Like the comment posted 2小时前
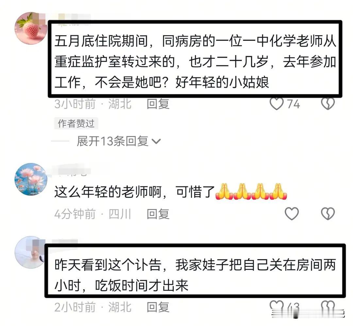Screen dimensions: 353x326 [277, 306]
